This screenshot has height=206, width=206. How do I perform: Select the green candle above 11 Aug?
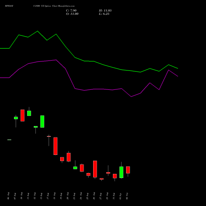click(29, 113)
